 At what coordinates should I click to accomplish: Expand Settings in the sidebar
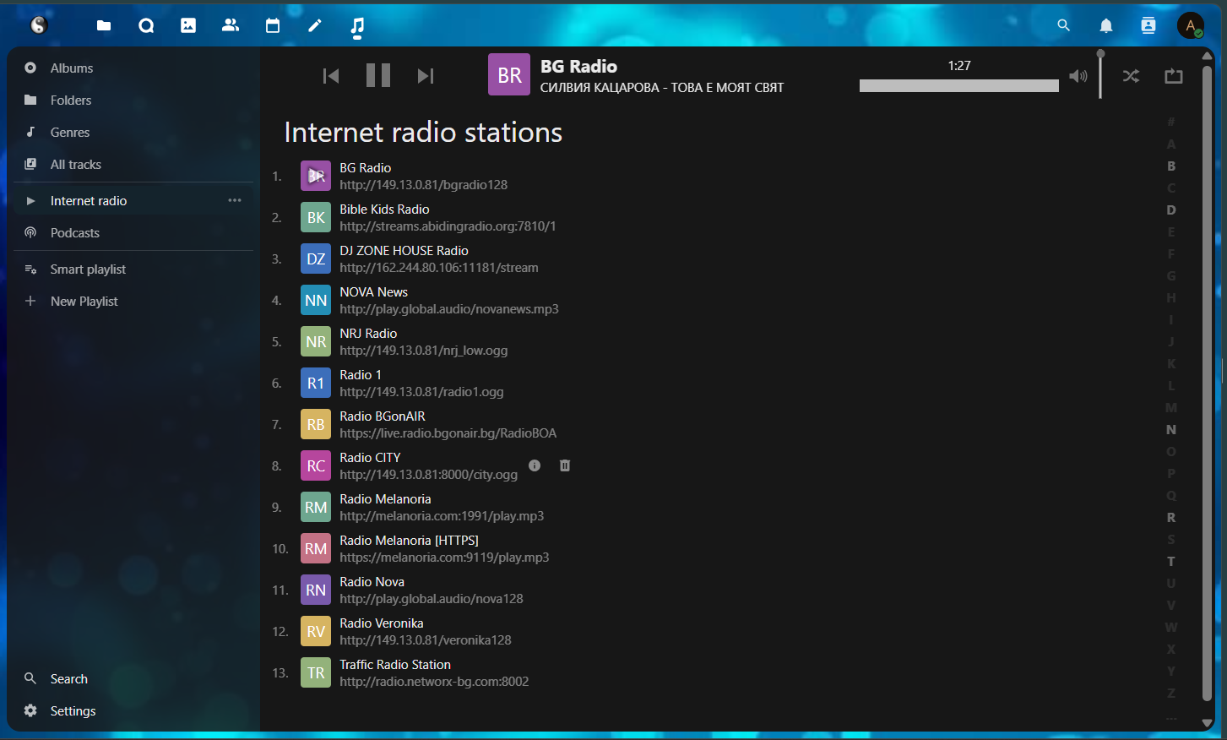(73, 710)
